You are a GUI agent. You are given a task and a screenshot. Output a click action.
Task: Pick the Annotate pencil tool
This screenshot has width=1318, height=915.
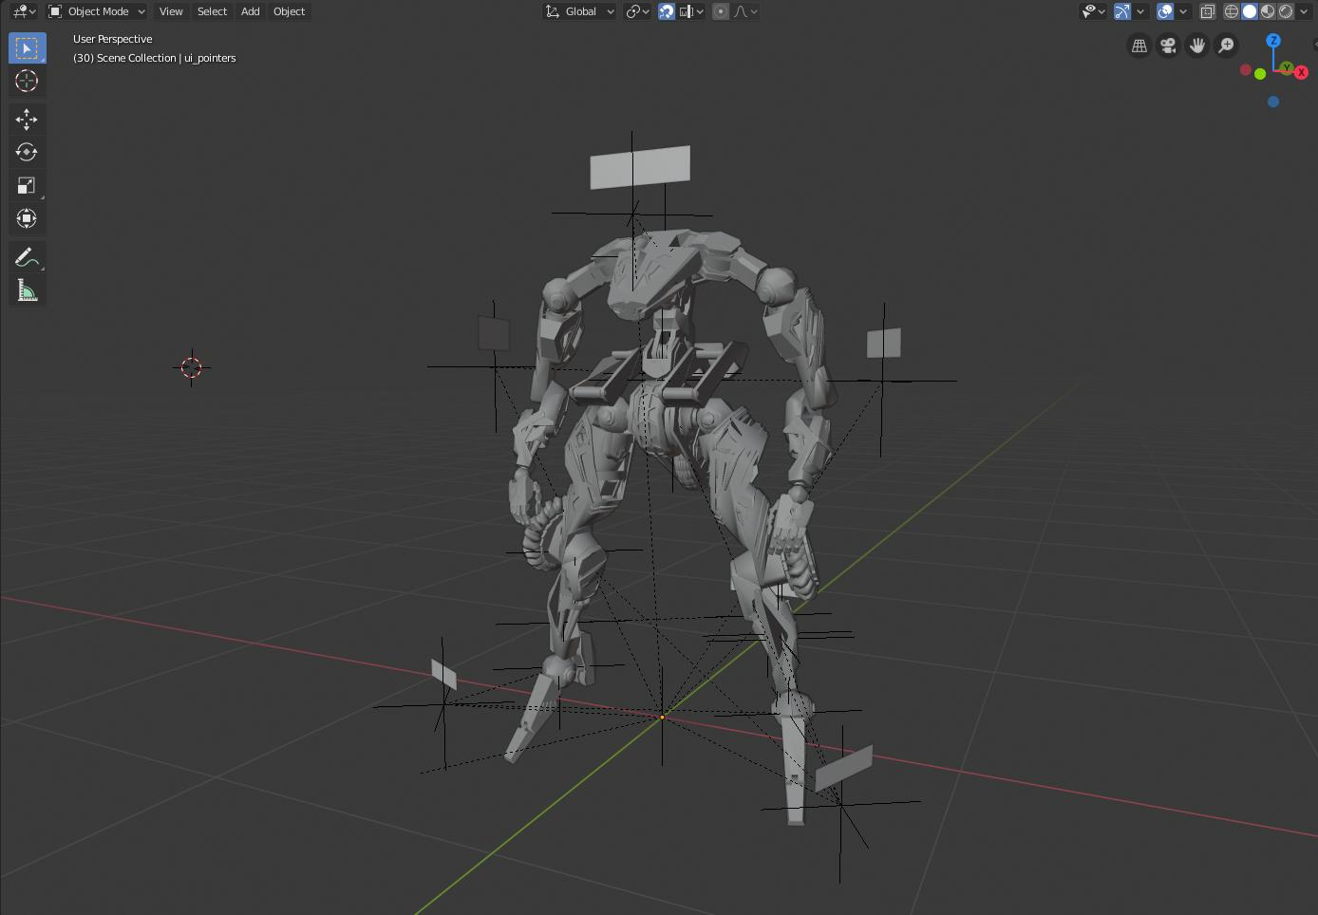(x=27, y=257)
